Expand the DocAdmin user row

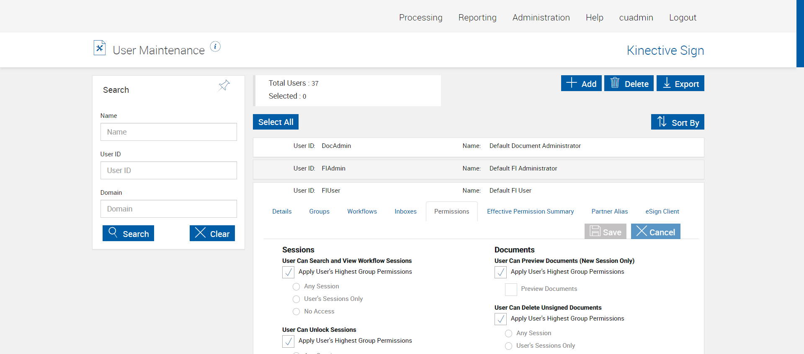coord(478,146)
